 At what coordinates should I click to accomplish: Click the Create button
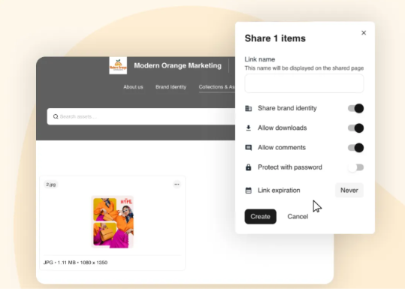[x=260, y=216]
